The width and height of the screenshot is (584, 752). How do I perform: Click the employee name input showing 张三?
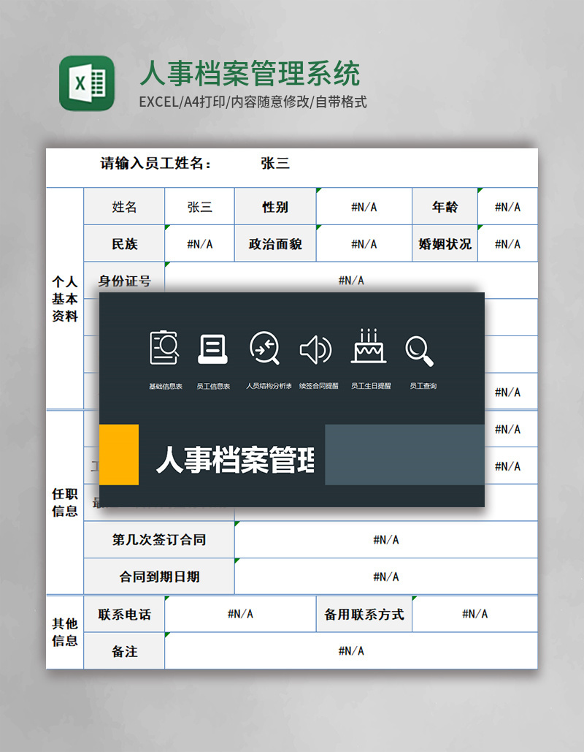(275, 163)
